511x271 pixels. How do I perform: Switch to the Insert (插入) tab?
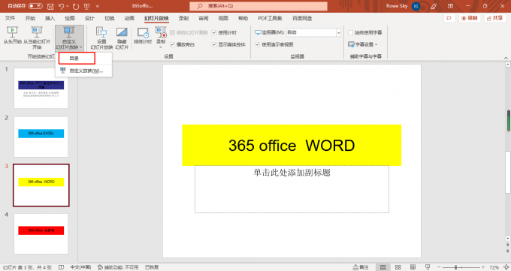(50, 18)
